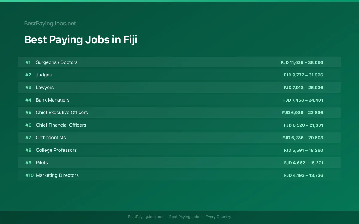The height and width of the screenshot is (224, 359).
Task: Click salary FJD 4,662 – 15,271
Action: tap(304, 163)
